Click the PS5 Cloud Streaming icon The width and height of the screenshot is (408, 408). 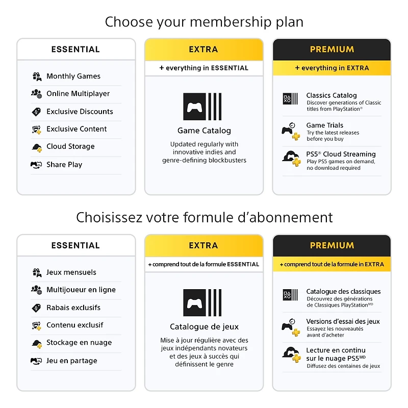(x=291, y=159)
